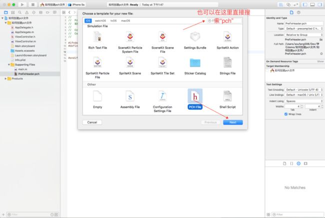Screen dimensions: 325x218
Task: Collapse the Supporting Files group
Action: coord(9,64)
